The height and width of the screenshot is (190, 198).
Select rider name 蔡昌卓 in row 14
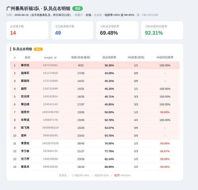click(x=25, y=167)
